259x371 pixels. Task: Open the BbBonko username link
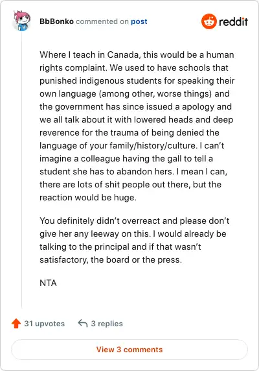pyautogui.click(x=57, y=21)
